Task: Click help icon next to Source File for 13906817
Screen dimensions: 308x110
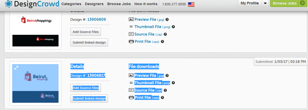Action: click(165, 90)
